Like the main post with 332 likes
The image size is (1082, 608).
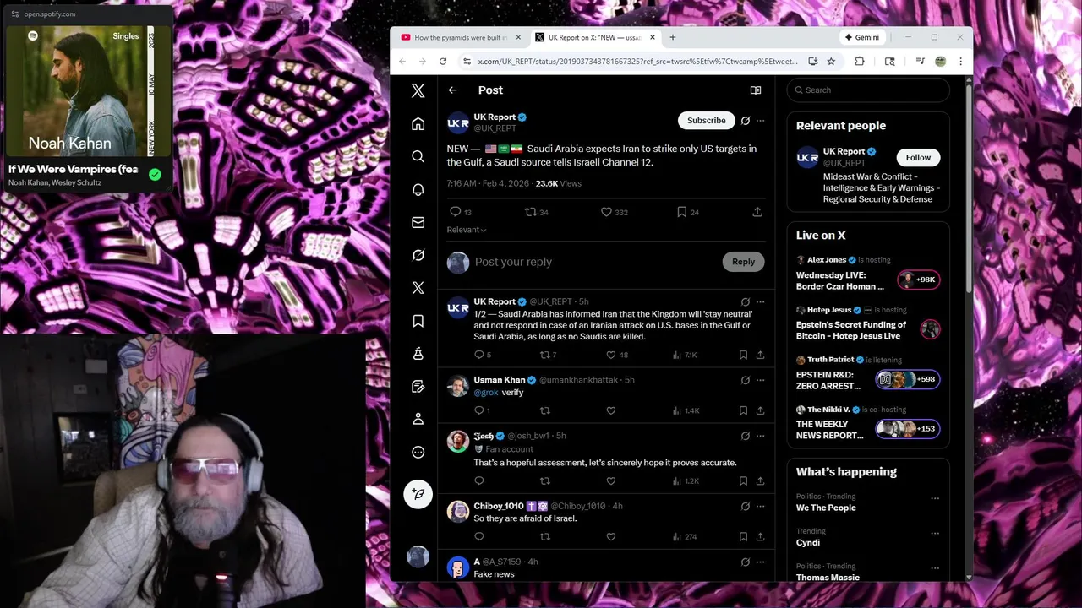pyautogui.click(x=614, y=212)
